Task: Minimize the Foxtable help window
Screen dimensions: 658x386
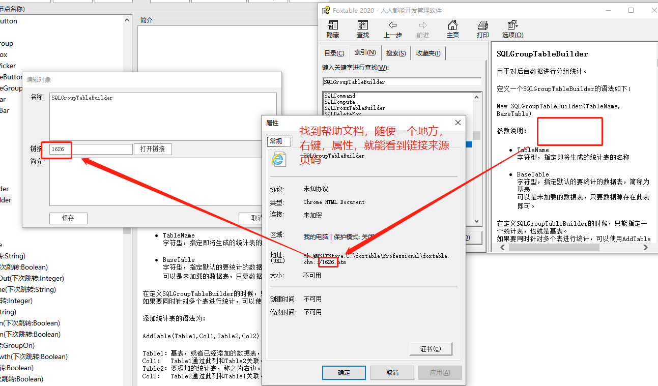Action: tap(608, 10)
